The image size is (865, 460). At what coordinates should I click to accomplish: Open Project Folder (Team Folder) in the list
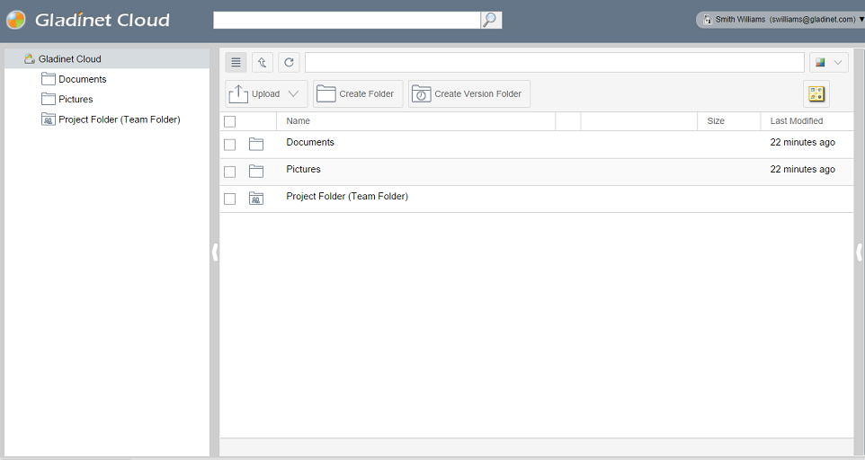tap(347, 196)
